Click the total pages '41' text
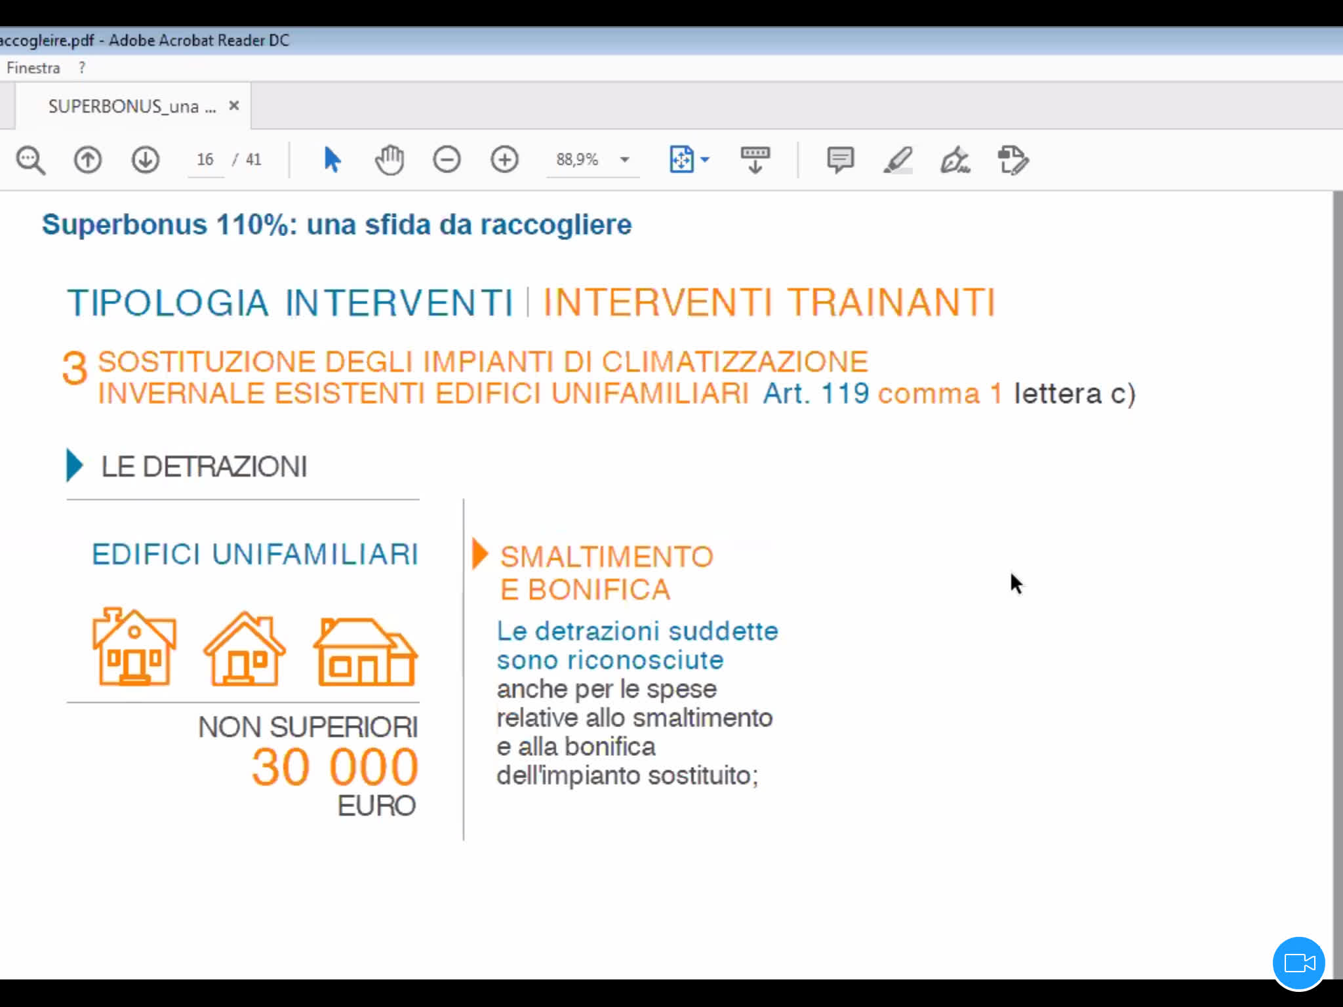 point(253,159)
